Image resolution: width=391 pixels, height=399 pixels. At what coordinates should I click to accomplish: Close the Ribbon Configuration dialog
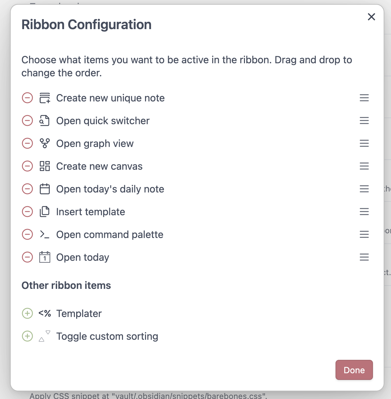[371, 17]
